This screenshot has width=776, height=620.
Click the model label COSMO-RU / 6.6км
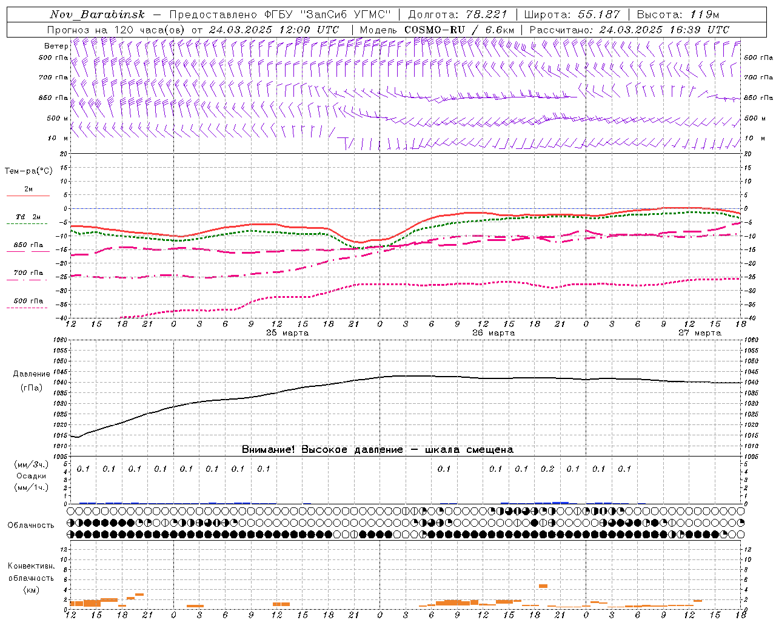point(459,30)
